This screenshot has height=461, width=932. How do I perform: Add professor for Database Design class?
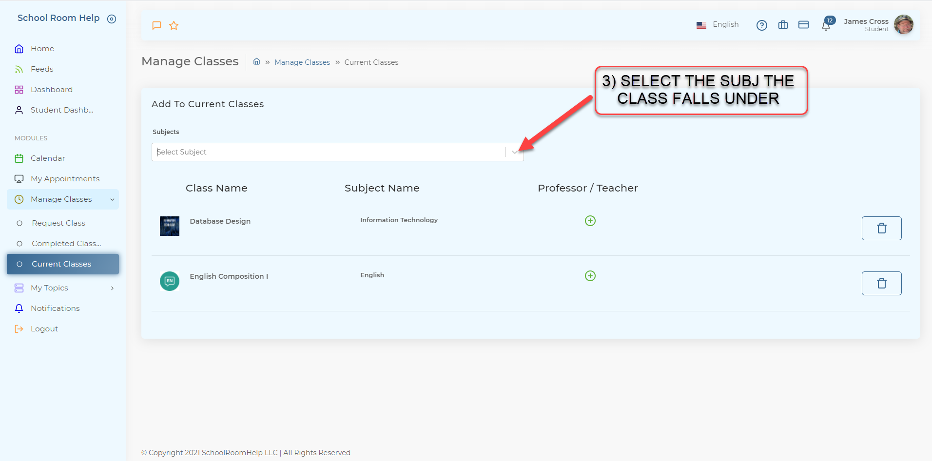(x=590, y=221)
